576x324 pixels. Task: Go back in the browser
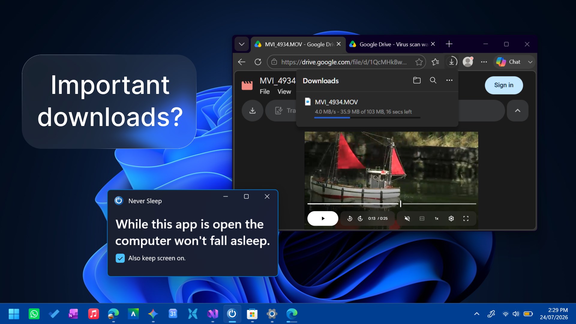point(241,62)
